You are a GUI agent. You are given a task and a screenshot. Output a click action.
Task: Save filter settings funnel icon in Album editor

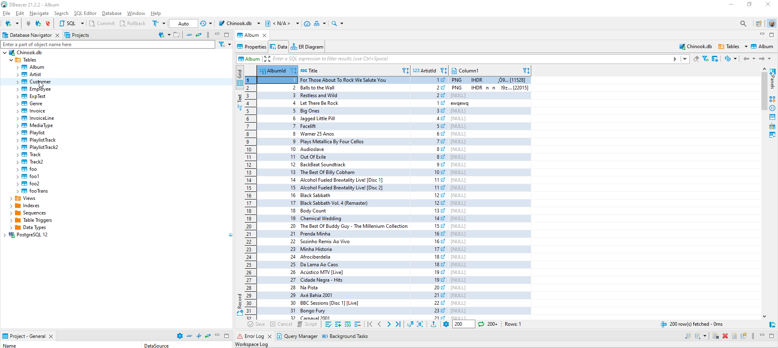pos(705,59)
